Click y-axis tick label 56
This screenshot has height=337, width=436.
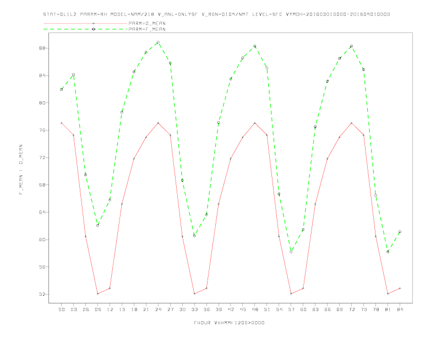tap(42, 267)
